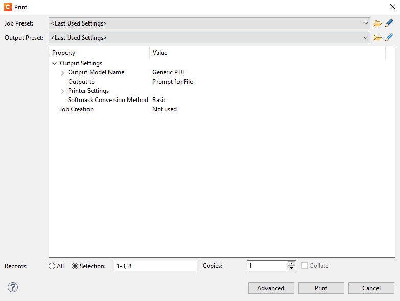Open the help question mark icon
This screenshot has height=301, width=400.
coord(13,287)
